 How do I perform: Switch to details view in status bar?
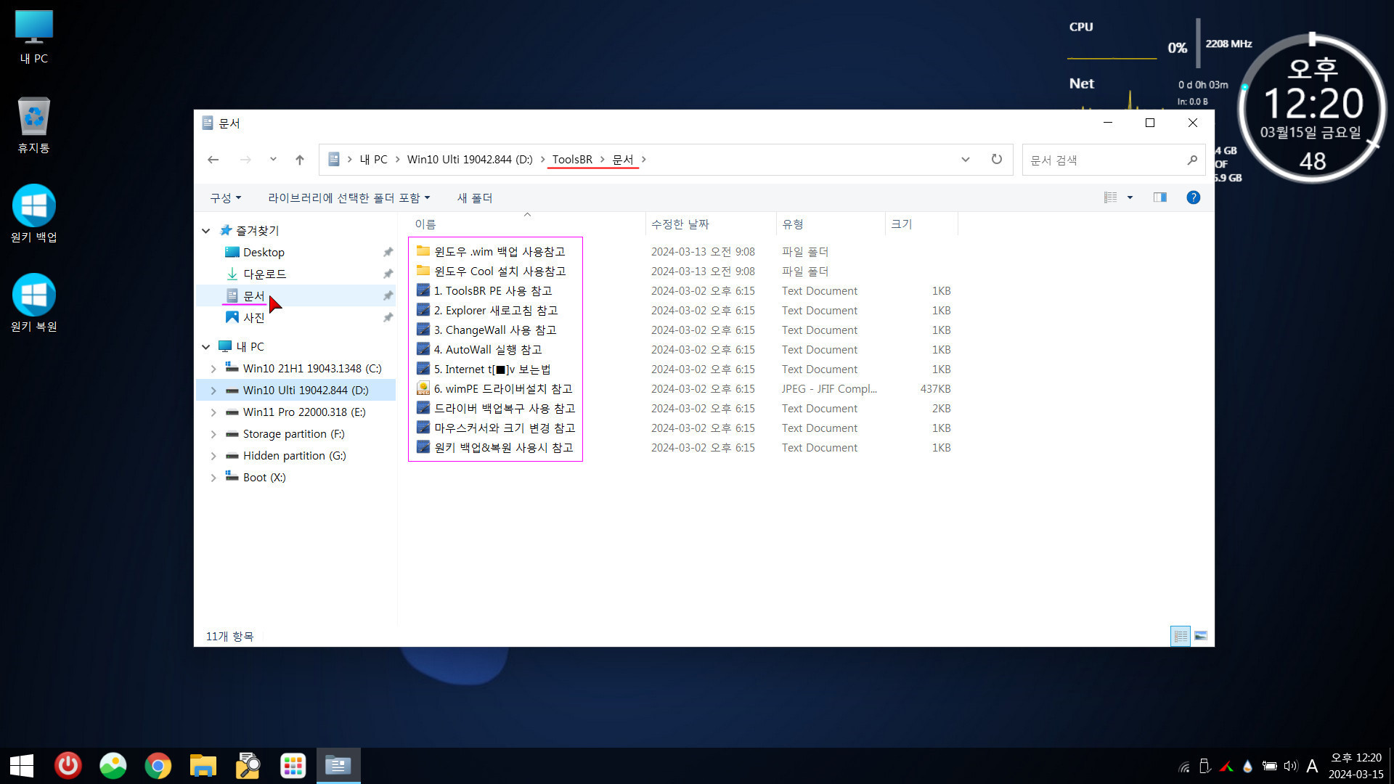1181,636
